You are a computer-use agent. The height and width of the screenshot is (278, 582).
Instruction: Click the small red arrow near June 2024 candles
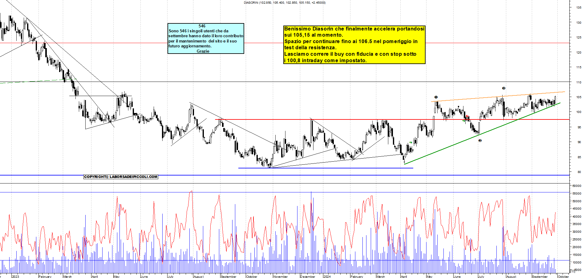[x=467, y=116]
